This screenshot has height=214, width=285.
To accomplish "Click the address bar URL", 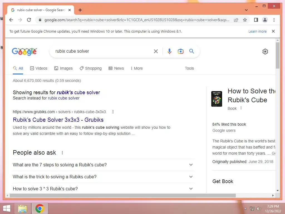I will (137, 20).
